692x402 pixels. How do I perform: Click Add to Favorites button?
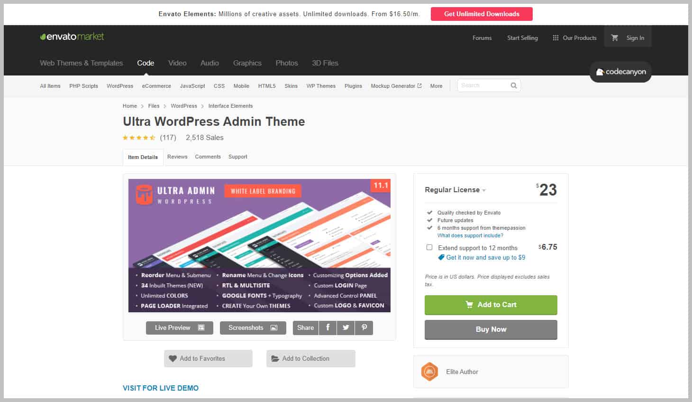pos(208,358)
